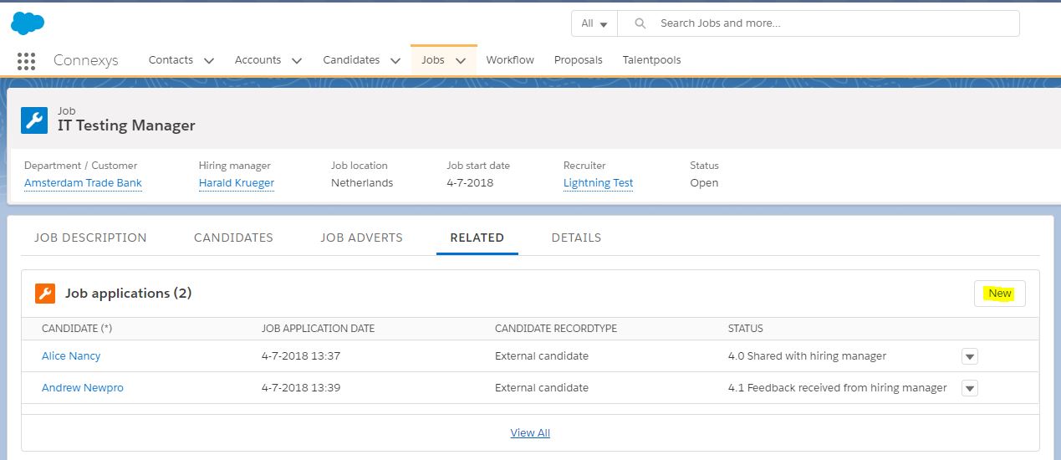Click the Candidate (*) column header
The height and width of the screenshot is (460, 1061).
click(77, 329)
